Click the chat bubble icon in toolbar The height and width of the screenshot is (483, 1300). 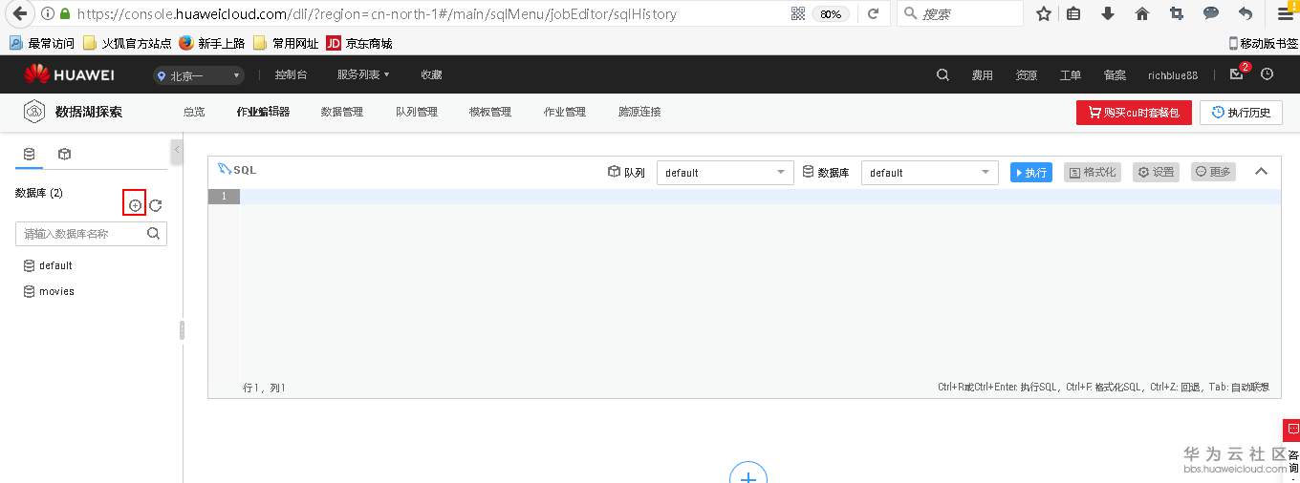click(1210, 13)
